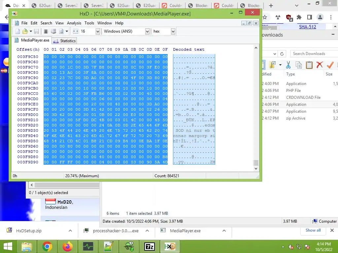Click the HxD vertical scrollbar thumb
Viewport: 338px width, 253px height.
(256, 163)
